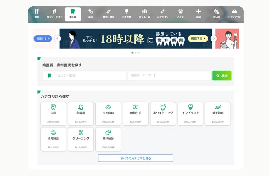Focus the 施設名・キーワード search field
The image size is (269, 176).
click(169, 76)
